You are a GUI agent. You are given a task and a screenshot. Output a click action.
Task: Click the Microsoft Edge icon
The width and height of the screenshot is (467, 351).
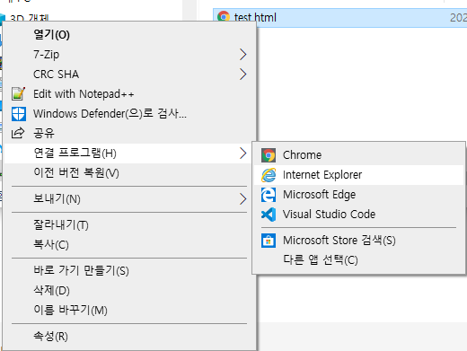click(x=269, y=195)
